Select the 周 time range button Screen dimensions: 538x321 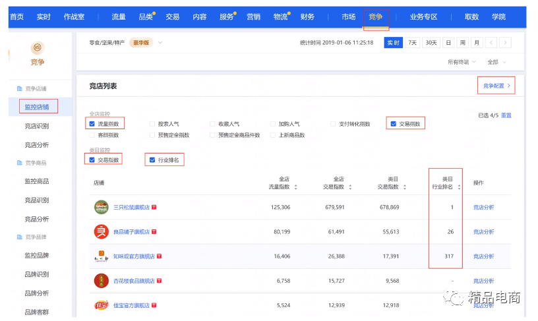tap(463, 43)
